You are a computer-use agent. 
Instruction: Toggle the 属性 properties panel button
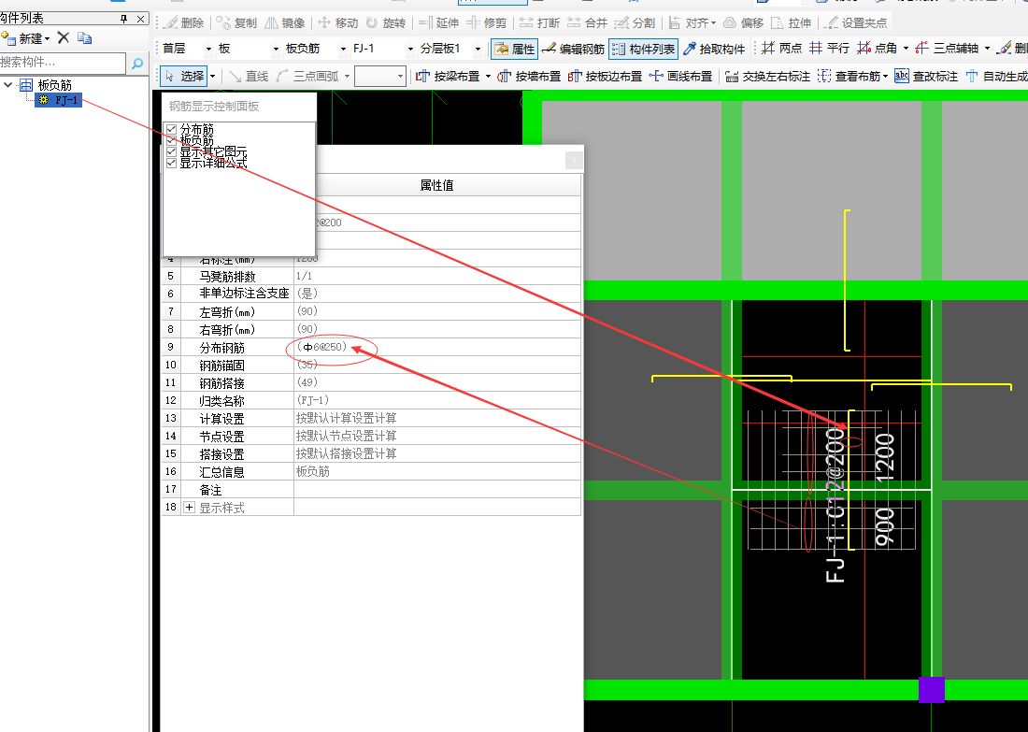(x=515, y=49)
